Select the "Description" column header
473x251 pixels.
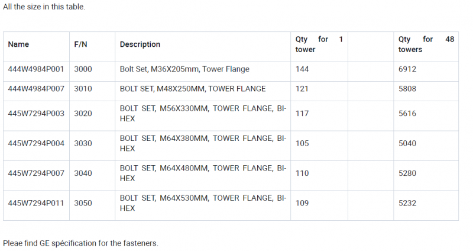(x=140, y=44)
